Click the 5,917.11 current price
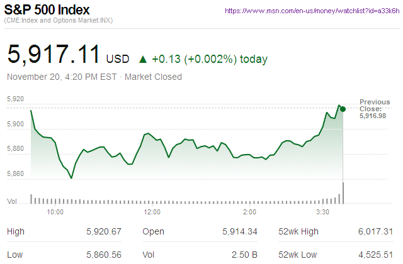The width and height of the screenshot is (403, 264). (x=54, y=55)
